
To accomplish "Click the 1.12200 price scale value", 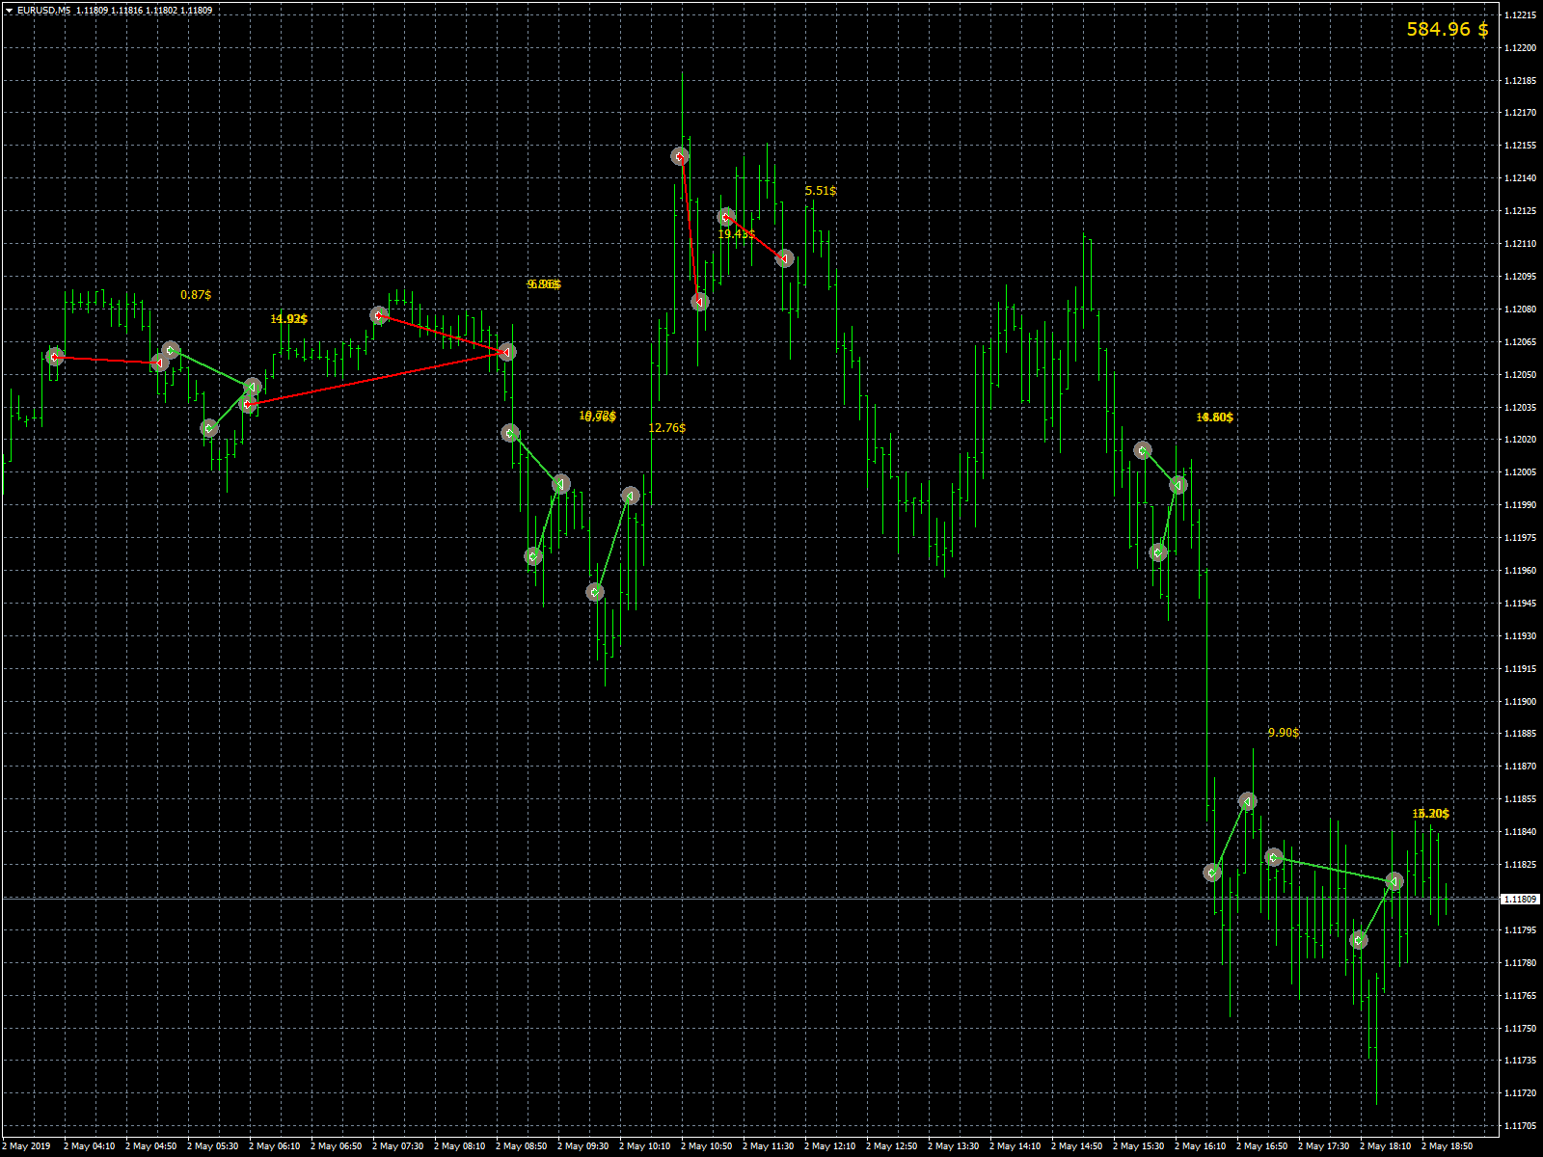I will 1521,47.
